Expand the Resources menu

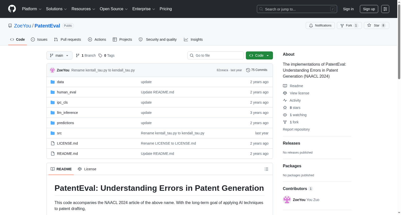click(x=83, y=9)
